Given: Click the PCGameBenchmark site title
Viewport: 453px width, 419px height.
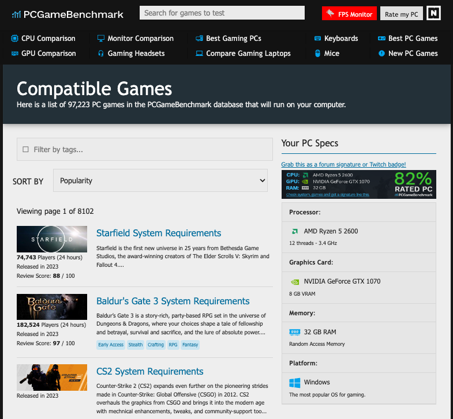Looking at the screenshot, I should [73, 14].
